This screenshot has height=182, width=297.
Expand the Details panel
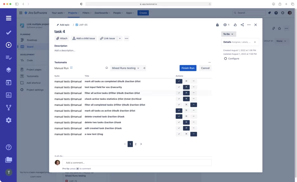click(x=240, y=42)
